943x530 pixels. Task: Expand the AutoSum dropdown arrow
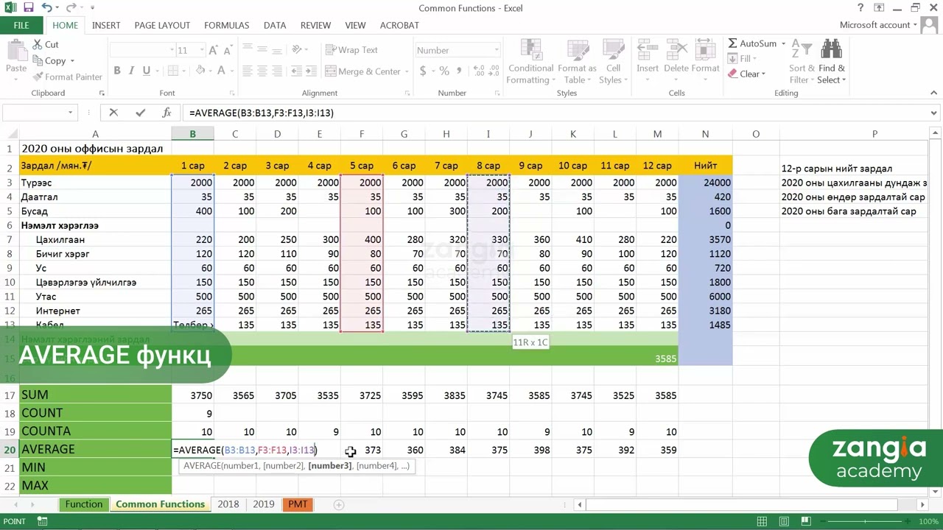pos(783,43)
